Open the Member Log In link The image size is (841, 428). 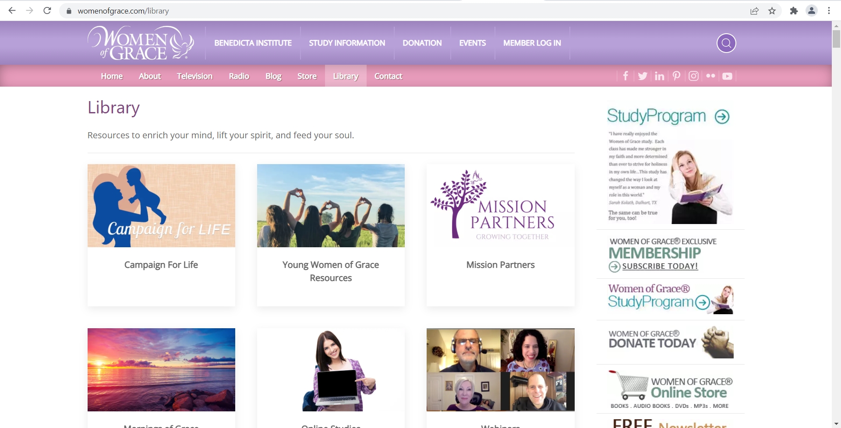tap(532, 43)
